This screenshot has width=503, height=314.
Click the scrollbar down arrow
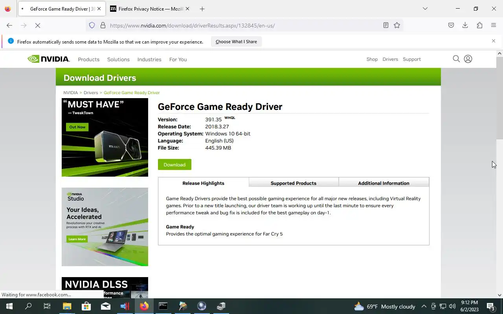(x=499, y=295)
